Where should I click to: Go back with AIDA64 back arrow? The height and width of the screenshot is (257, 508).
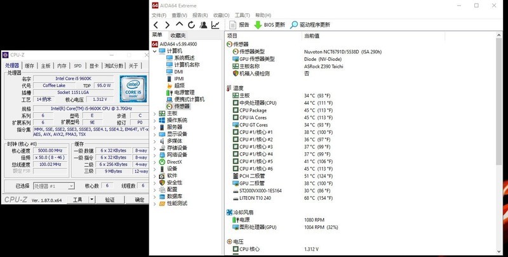point(156,25)
